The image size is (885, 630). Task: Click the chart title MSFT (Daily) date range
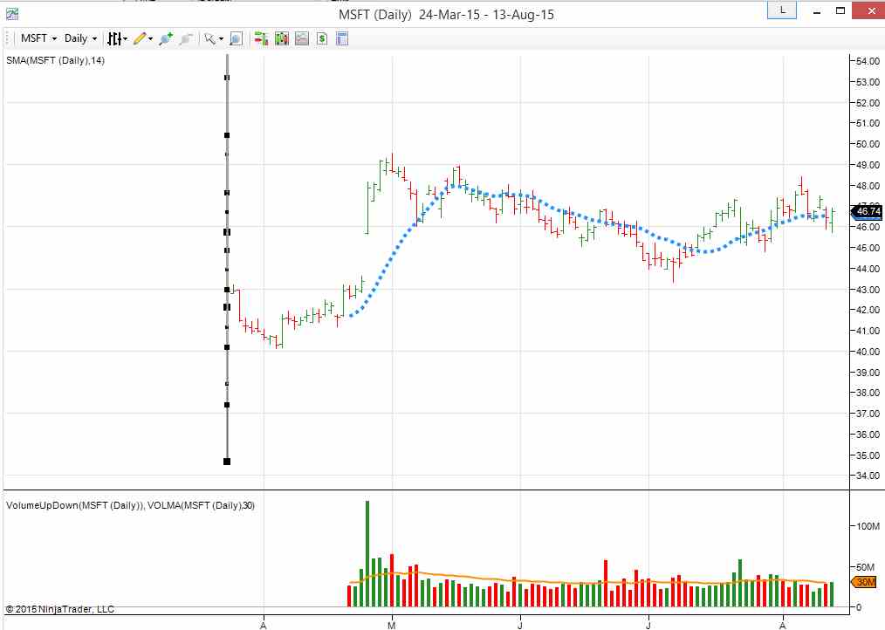[x=447, y=14]
